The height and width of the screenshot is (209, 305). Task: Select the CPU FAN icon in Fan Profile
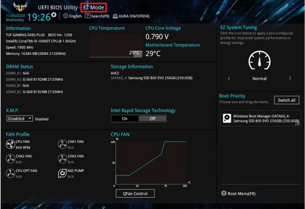pyautogui.click(x=10, y=144)
